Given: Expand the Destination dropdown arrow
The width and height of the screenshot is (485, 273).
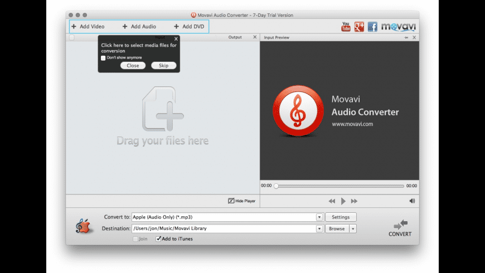Looking at the screenshot, I should click(319, 228).
